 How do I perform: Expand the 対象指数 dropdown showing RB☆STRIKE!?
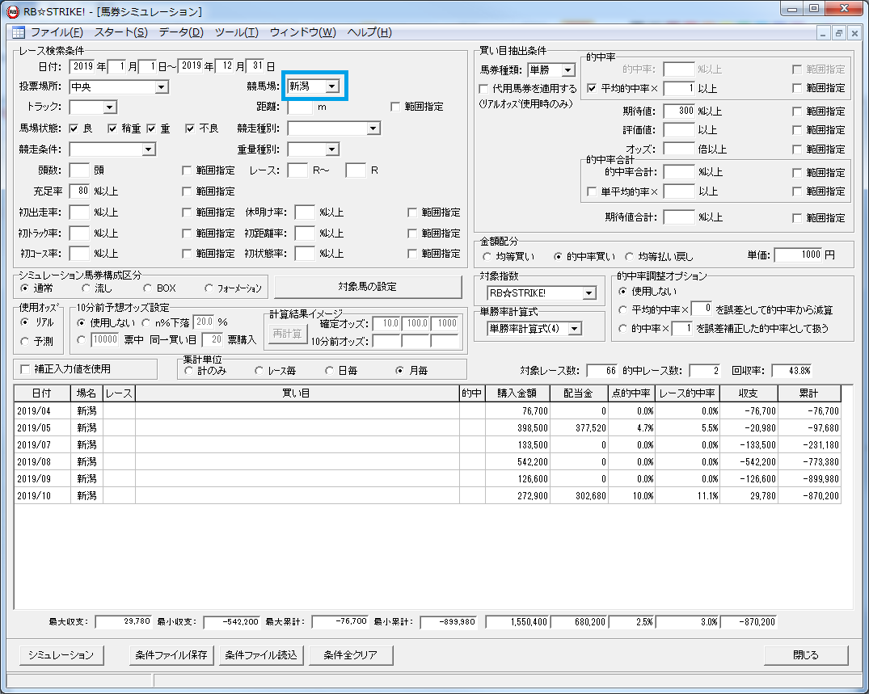point(589,293)
